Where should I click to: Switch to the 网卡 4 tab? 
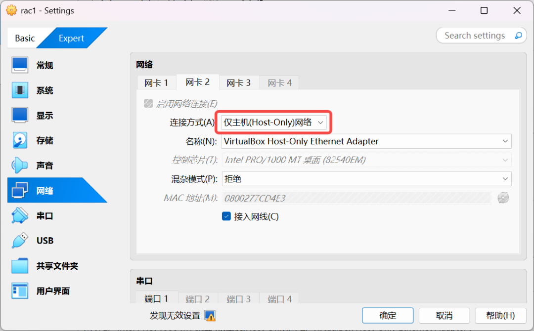(x=279, y=83)
